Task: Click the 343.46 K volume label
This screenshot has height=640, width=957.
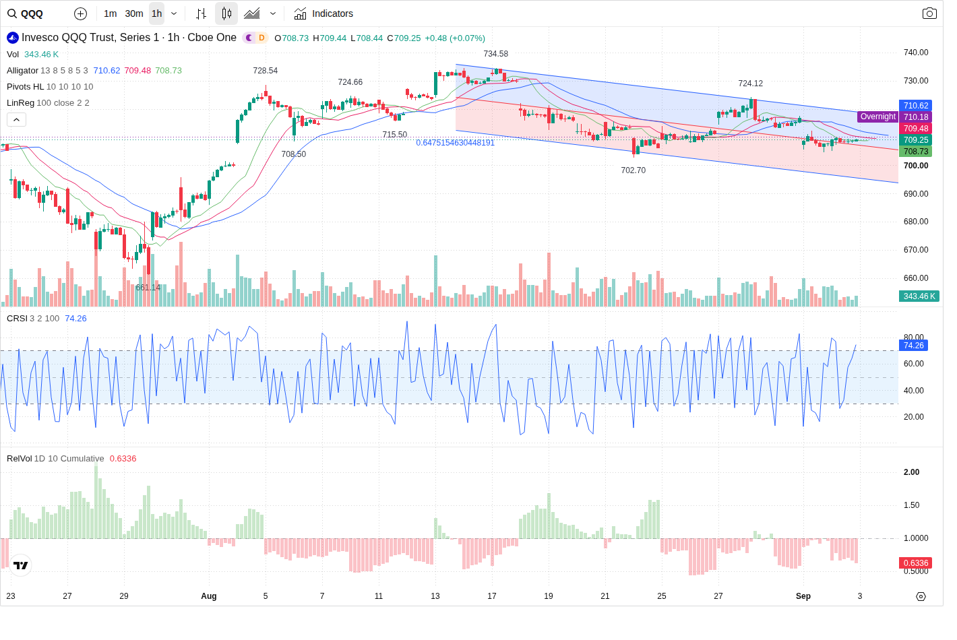Action: [x=919, y=296]
